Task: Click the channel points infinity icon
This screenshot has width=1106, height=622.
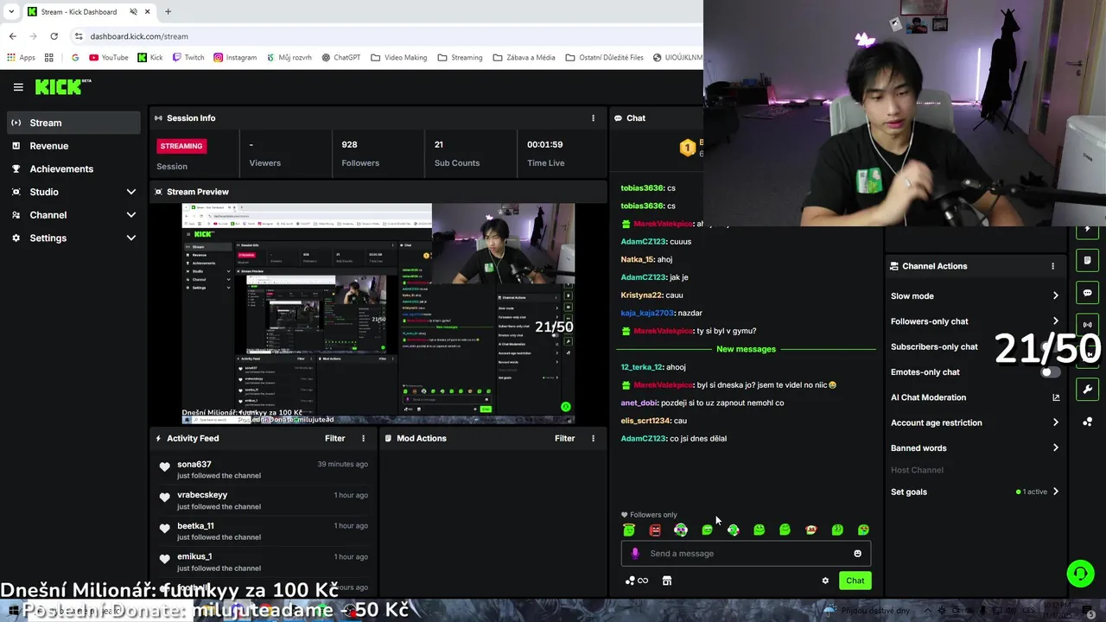Action: pyautogui.click(x=637, y=581)
